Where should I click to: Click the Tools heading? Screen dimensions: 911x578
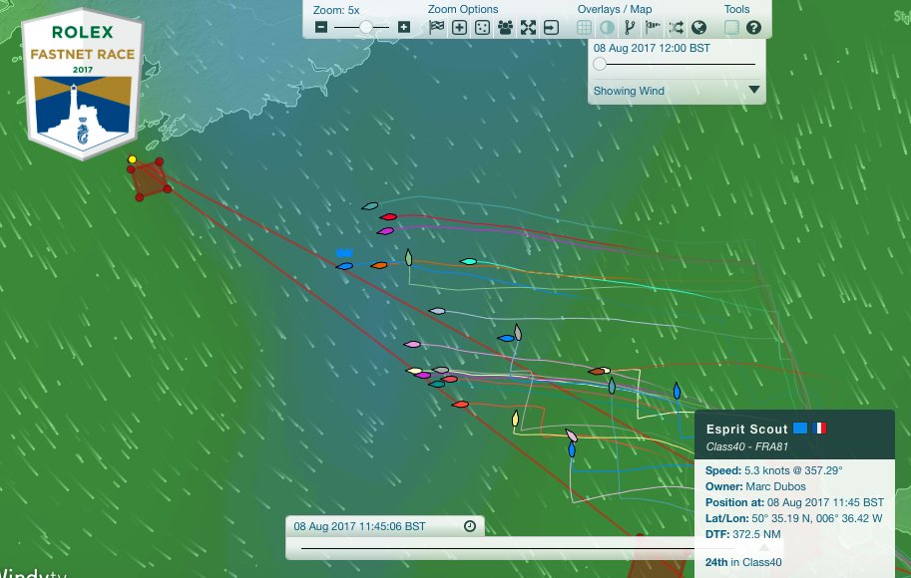click(736, 9)
